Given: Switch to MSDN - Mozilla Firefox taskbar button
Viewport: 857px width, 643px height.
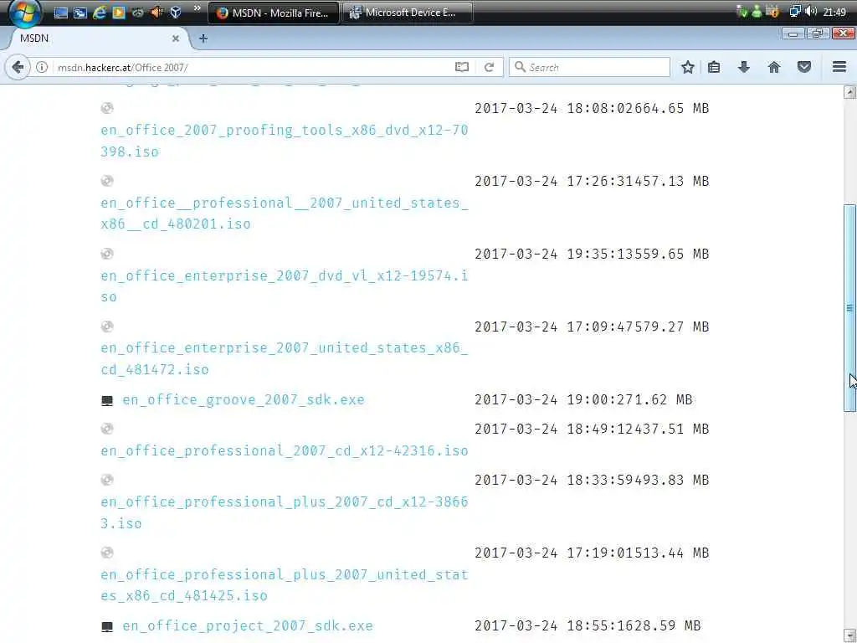Looking at the screenshot, I should (x=274, y=13).
